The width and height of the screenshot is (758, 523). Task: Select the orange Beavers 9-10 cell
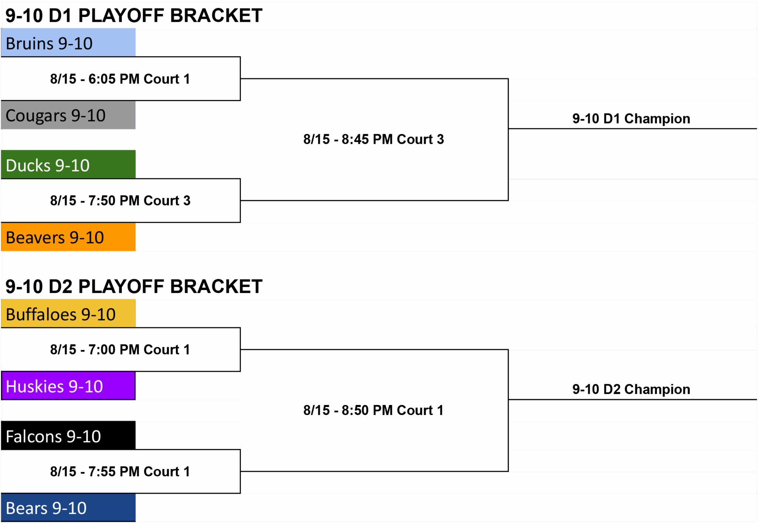[68, 237]
